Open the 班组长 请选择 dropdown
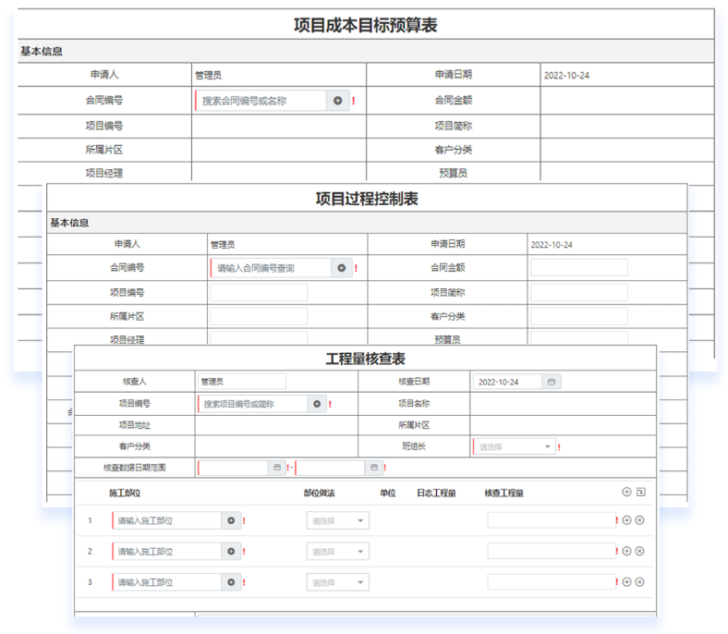Viewport: 728px width, 634px height. 514,446
